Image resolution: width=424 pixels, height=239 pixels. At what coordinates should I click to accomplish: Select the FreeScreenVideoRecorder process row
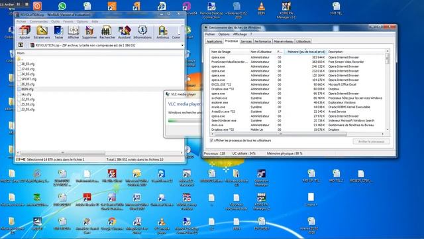tap(297, 62)
